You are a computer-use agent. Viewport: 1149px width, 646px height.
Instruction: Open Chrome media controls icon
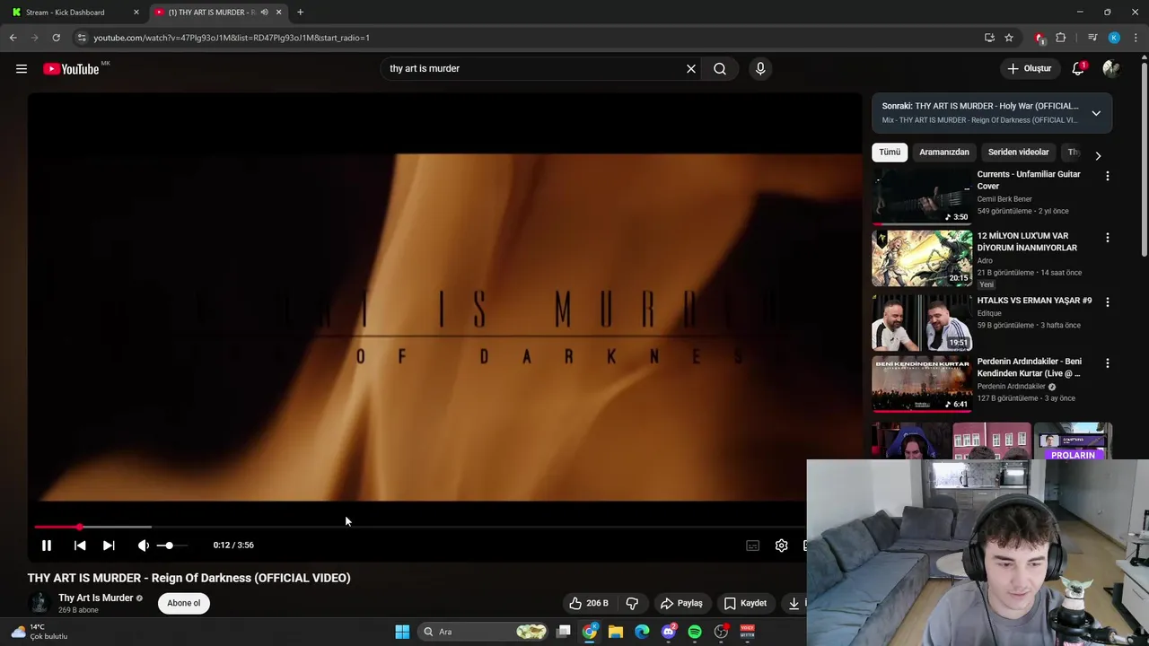(1092, 38)
